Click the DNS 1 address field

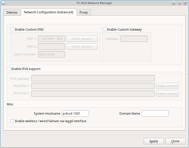click(x=51, y=39)
